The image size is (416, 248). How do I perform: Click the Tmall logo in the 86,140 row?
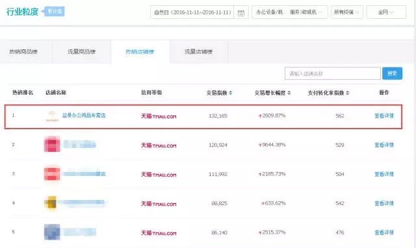pyautogui.click(x=159, y=232)
